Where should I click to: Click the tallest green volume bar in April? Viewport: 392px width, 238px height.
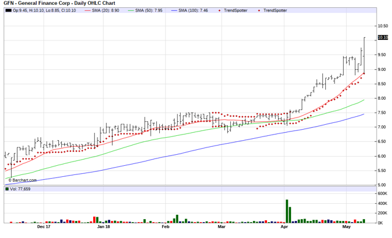[287, 211]
